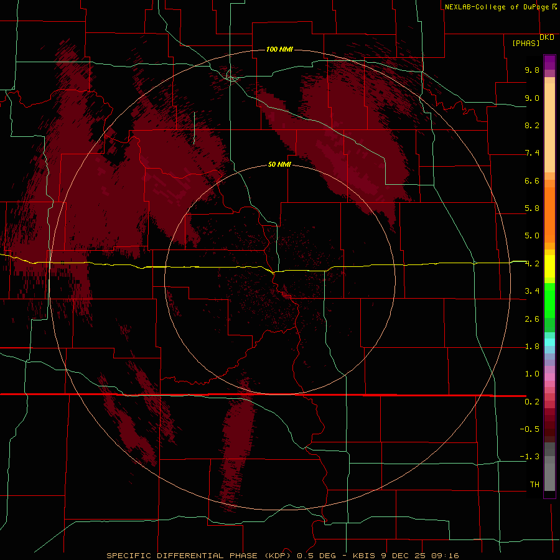The width and height of the screenshot is (560, 560).
Task: Click the orange segment of the color bar
Action: (549, 215)
